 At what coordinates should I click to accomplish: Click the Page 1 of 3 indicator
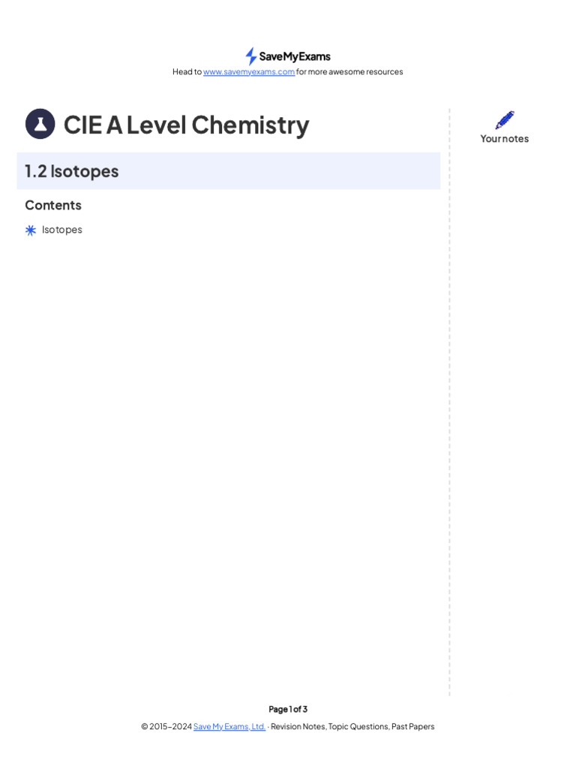point(288,709)
